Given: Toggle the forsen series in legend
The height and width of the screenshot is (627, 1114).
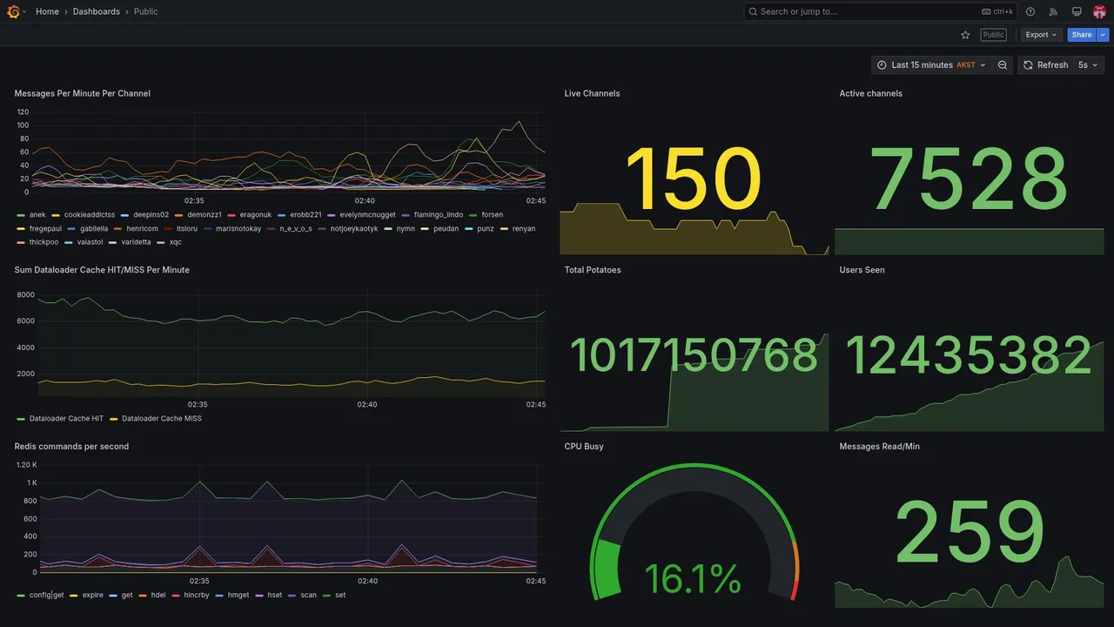Looking at the screenshot, I should (x=492, y=215).
